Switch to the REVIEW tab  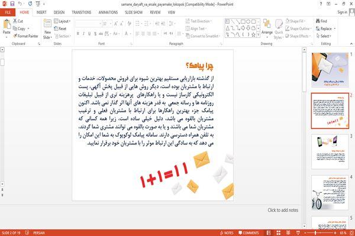tap(155, 12)
